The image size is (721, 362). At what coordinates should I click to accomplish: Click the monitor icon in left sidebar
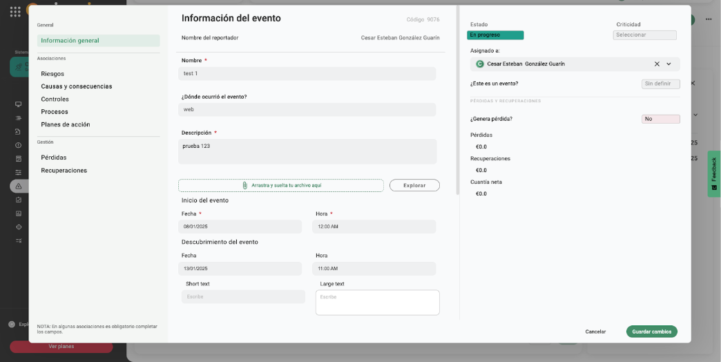point(19,104)
